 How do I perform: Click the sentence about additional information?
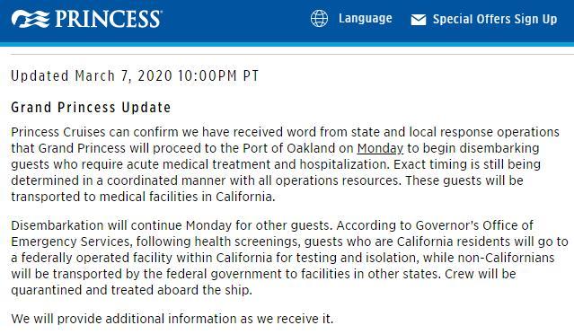pyautogui.click(x=172, y=319)
